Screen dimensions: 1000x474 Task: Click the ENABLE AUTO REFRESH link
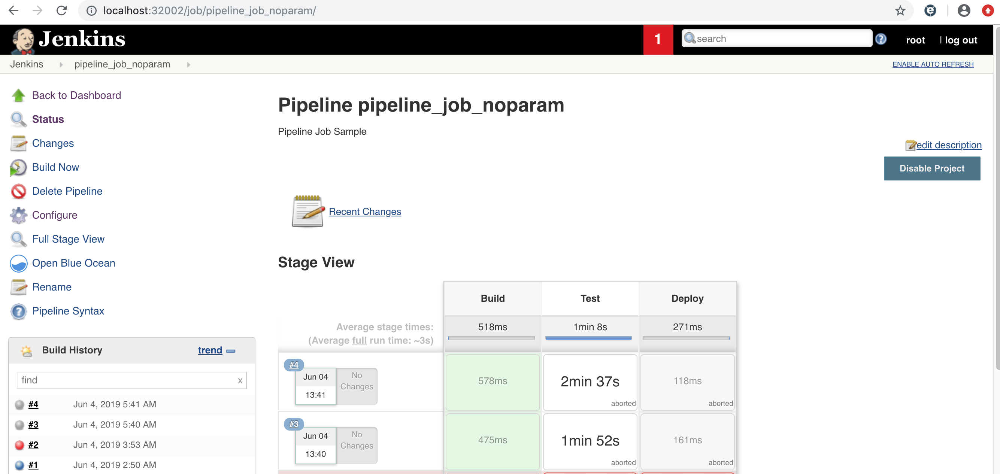pyautogui.click(x=933, y=64)
